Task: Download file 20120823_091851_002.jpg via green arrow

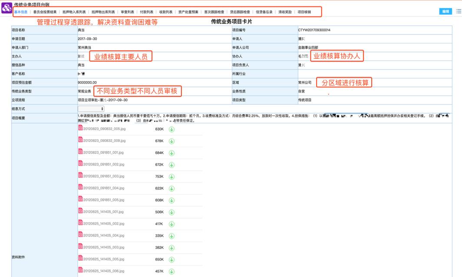Action: (x=172, y=165)
